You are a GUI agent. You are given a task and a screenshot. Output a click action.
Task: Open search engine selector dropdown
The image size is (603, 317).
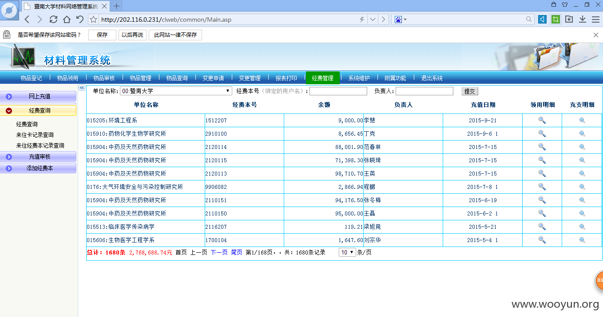click(x=401, y=20)
